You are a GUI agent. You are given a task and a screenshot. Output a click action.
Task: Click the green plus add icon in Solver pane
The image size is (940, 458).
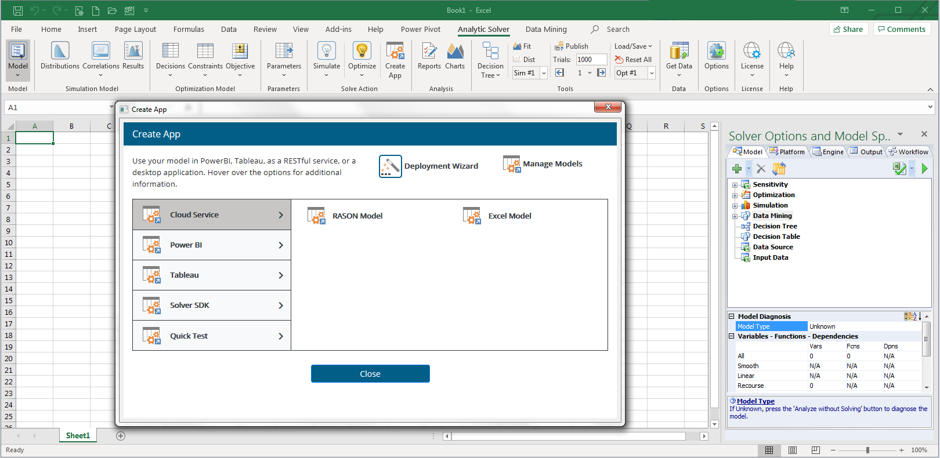click(737, 169)
